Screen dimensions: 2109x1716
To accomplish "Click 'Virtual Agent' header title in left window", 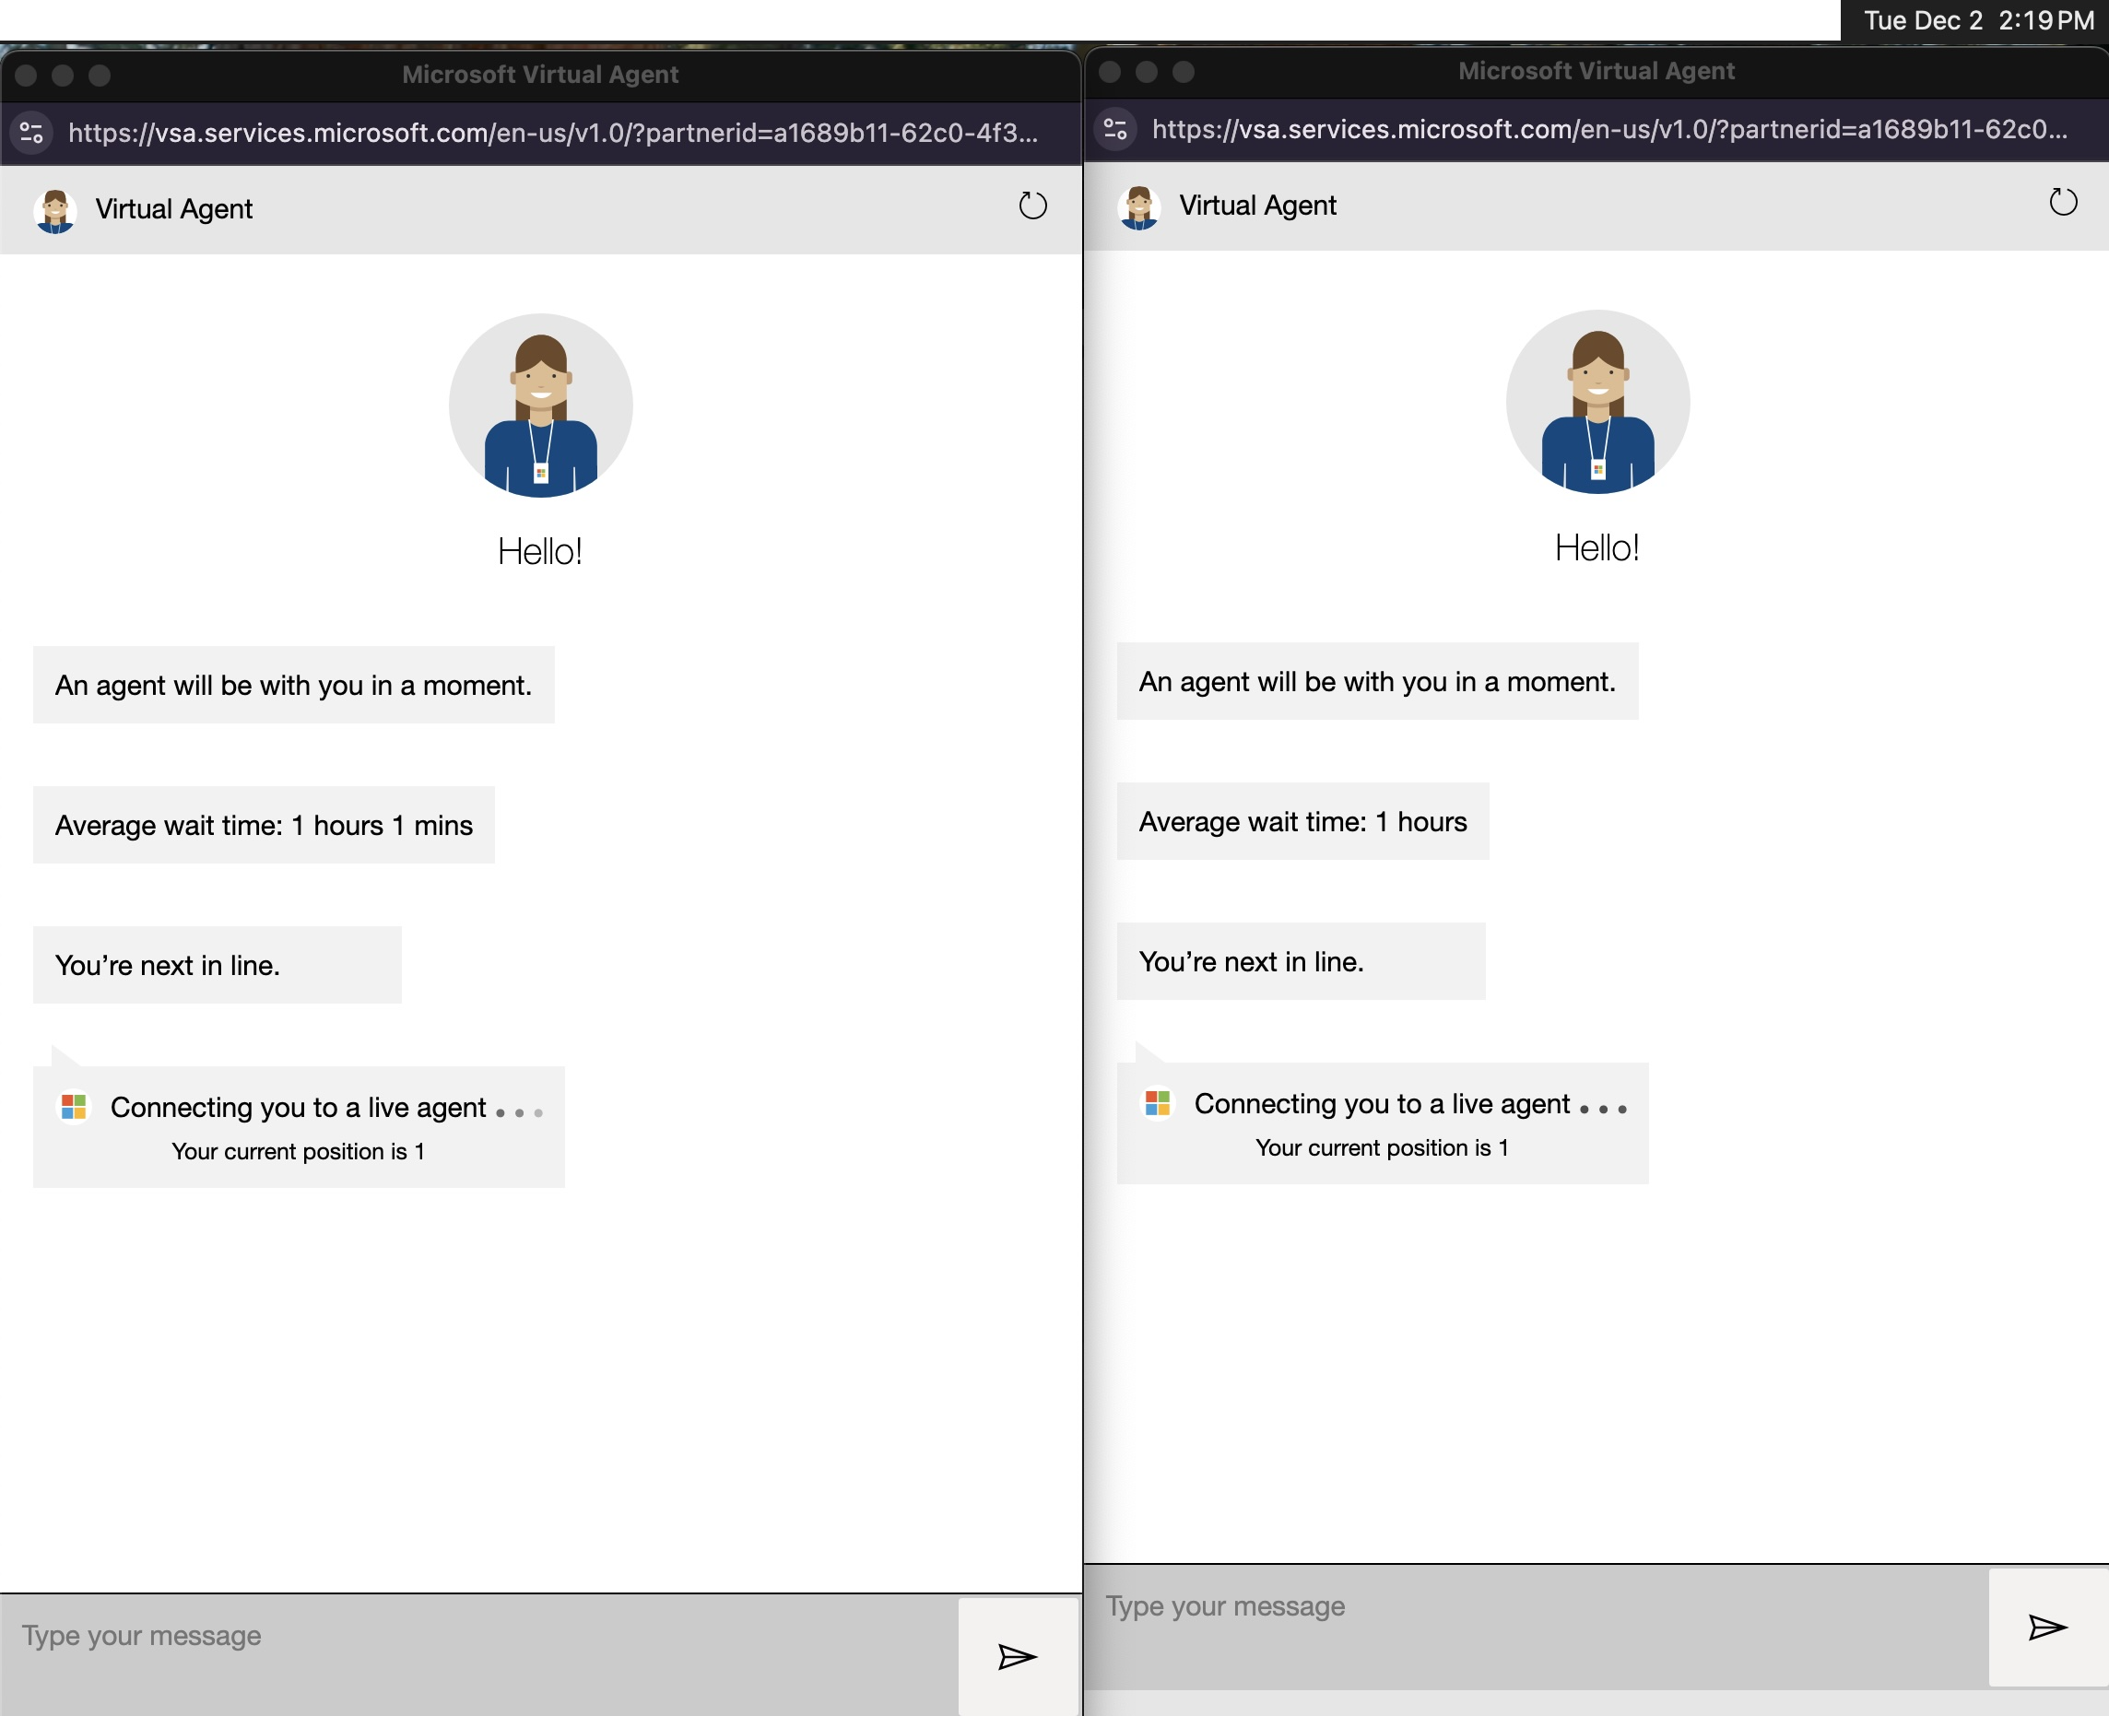I will click(x=174, y=208).
